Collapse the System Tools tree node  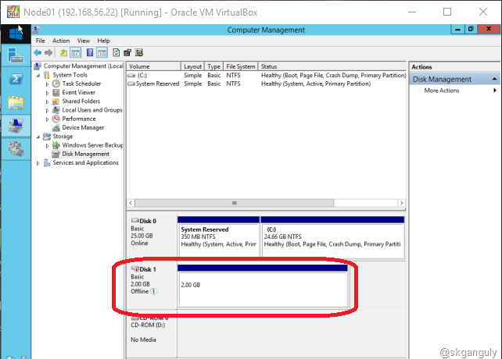[38, 76]
